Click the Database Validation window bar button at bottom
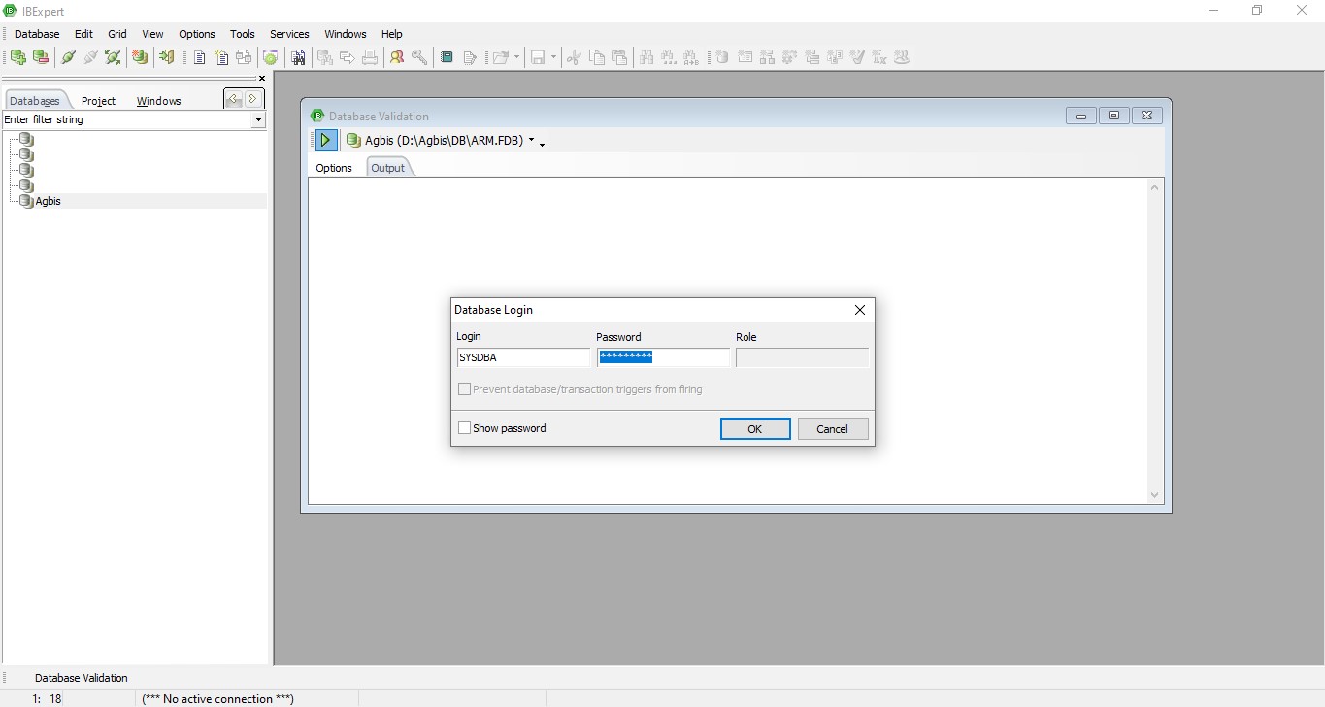Image resolution: width=1325 pixels, height=707 pixels. (82, 678)
